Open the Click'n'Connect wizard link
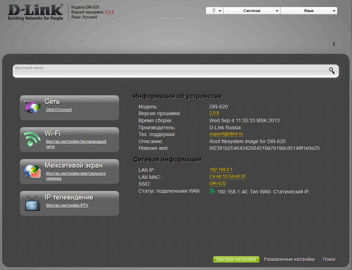This screenshot has height=270, width=352. 59,109
